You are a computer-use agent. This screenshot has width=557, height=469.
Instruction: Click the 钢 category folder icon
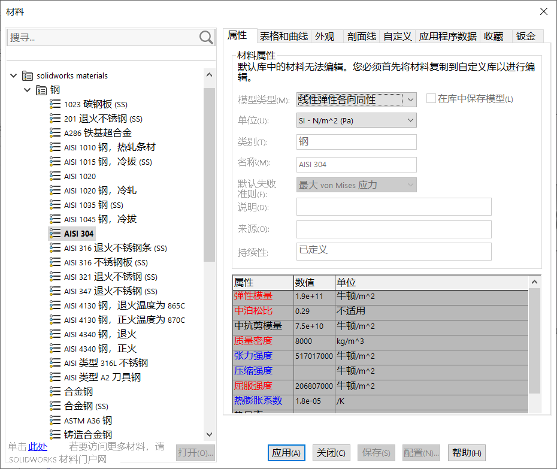coord(41,90)
